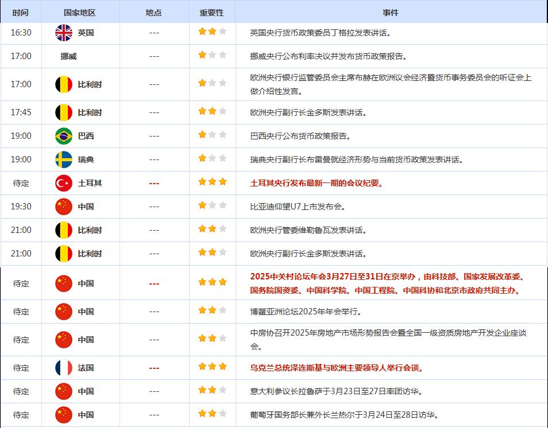Viewport: 548px width, 428px height.
Task: Open the red 2025中关村论坛年会 event text
Action: point(387,283)
